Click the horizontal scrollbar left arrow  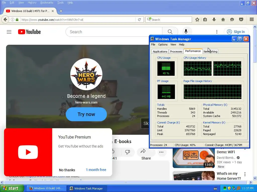[x=2, y=182]
